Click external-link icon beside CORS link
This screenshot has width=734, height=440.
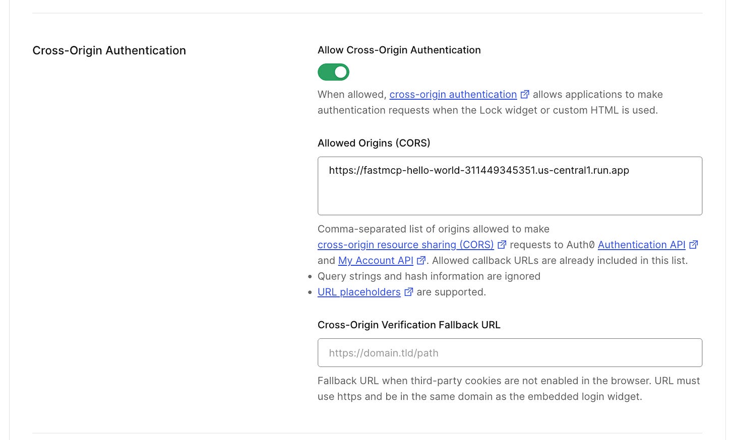(x=502, y=245)
